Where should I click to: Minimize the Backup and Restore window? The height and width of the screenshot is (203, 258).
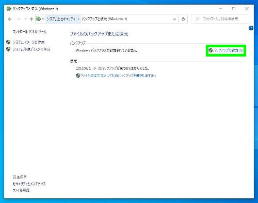pos(221,9)
